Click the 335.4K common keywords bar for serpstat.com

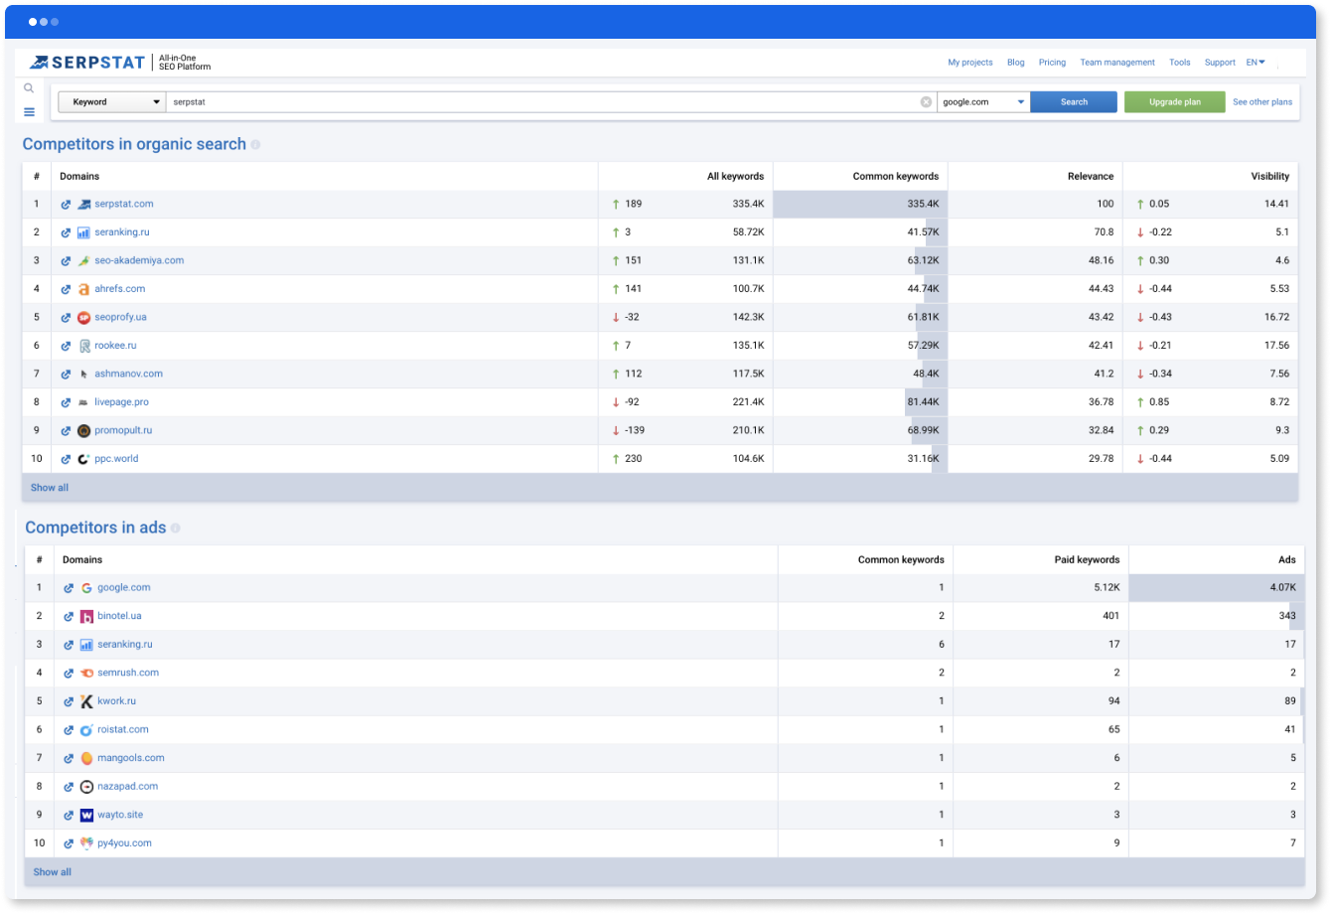coord(860,205)
